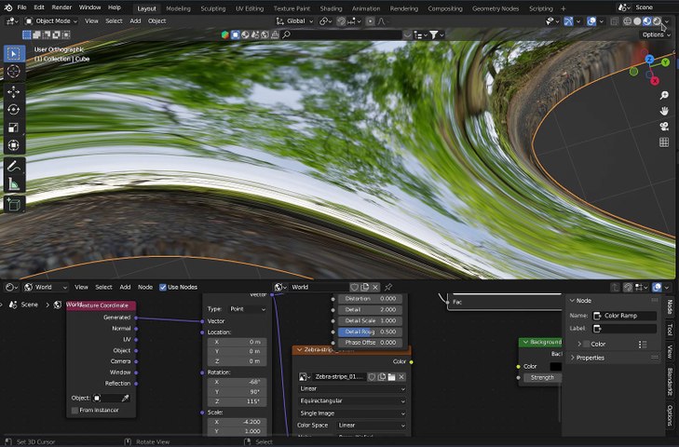This screenshot has width=679, height=447.
Task: Click the zoom magnifier viewport gizmo
Action: tap(664, 96)
